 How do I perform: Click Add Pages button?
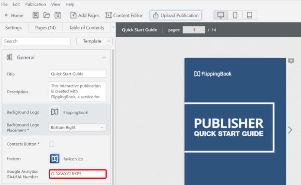click(85, 15)
